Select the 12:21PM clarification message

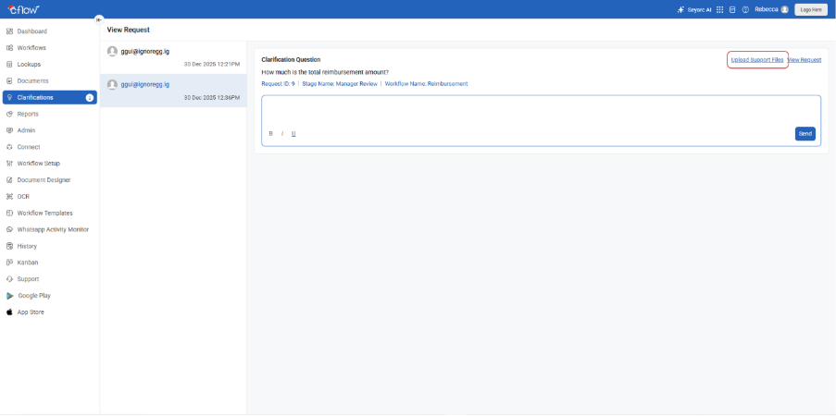(x=173, y=56)
